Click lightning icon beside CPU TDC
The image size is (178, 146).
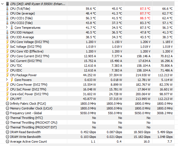point(7,66)
